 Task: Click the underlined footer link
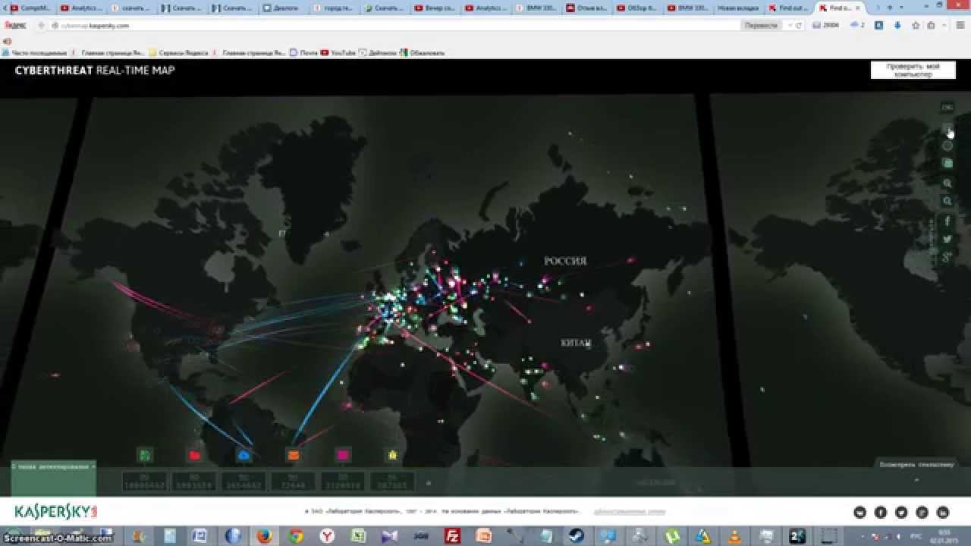click(x=629, y=512)
